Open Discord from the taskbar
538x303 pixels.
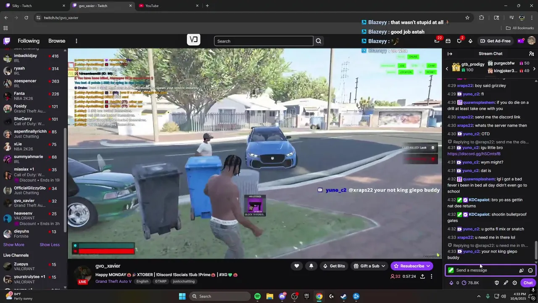[282, 296]
